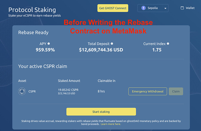201x131 pixels.
Task: Click the Protocol Staking heading
Action: [x=32, y=10]
